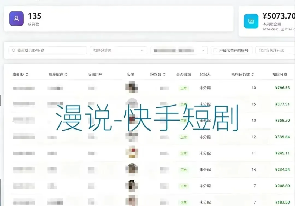Viewport: 295px width, 206px height.
Task: Click task count 11 in ¥249.11 row
Action: (254, 153)
